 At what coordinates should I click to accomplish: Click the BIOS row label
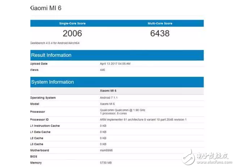pyautogui.click(x=34, y=156)
